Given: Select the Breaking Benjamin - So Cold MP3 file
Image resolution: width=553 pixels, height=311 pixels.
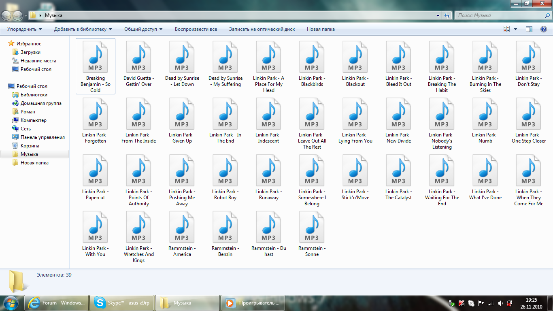Looking at the screenshot, I should click(x=96, y=66).
